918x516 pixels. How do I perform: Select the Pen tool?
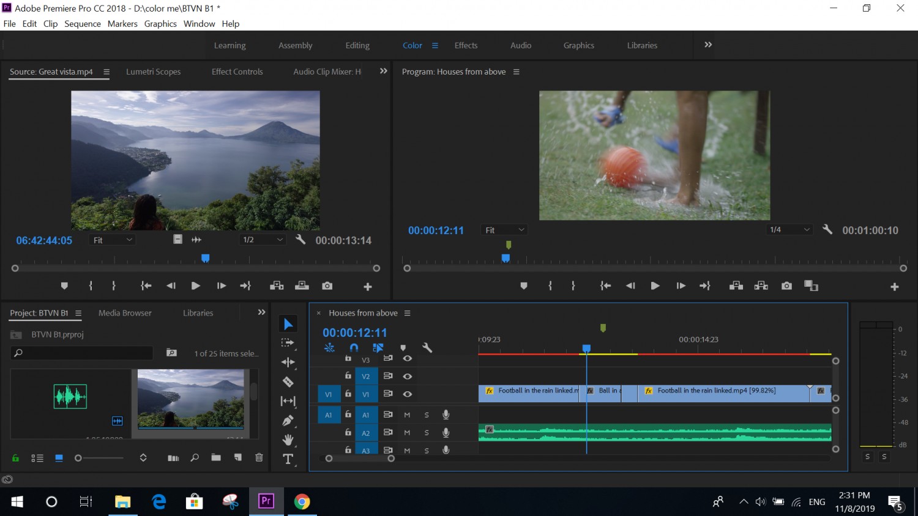coord(288,421)
